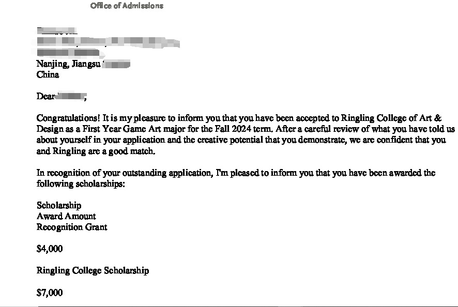Click the standalone "Scholarship" heading line
The width and height of the screenshot is (458, 307).
pyautogui.click(x=58, y=206)
